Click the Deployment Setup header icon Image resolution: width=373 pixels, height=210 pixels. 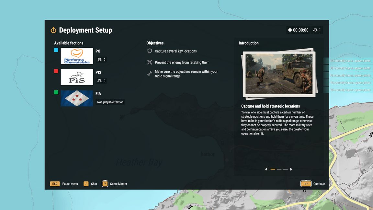53,30
